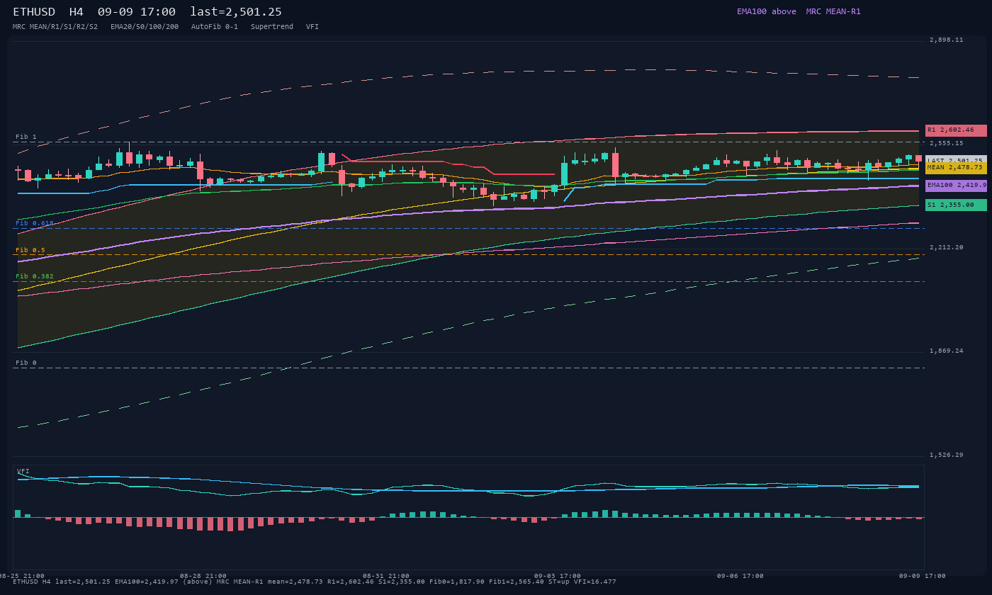The width and height of the screenshot is (992, 595).
Task: Click the 1,526.29 price axis value
Action: [x=947, y=455]
